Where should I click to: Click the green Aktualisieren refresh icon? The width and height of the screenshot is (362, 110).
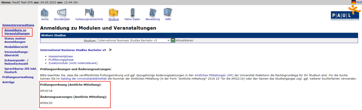point(173,40)
